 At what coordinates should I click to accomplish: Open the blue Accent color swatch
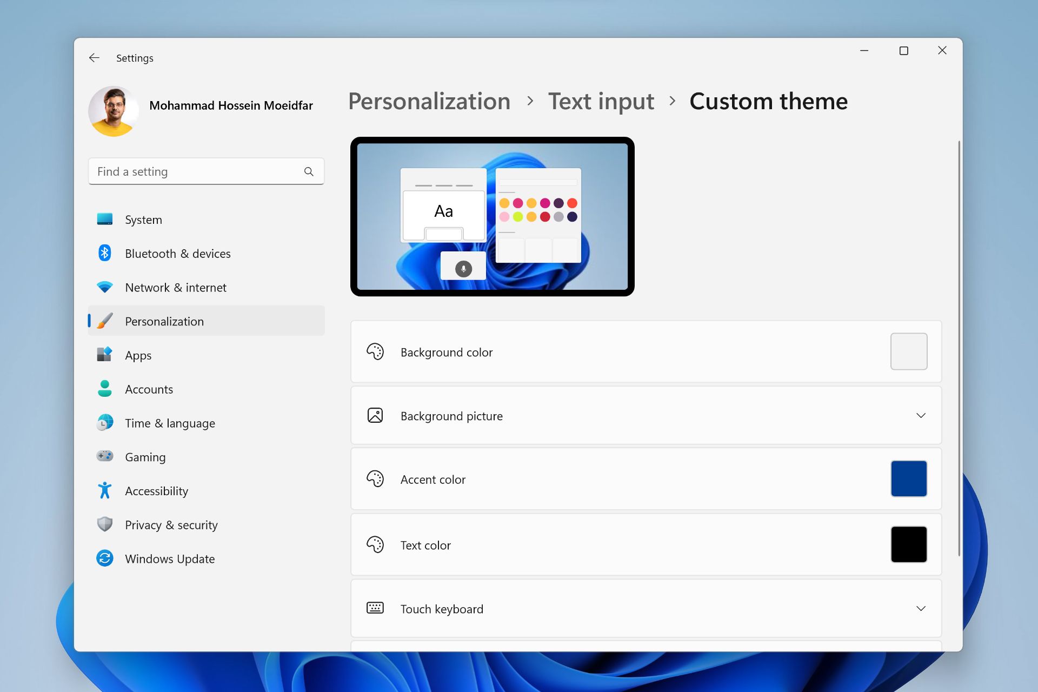pyautogui.click(x=909, y=478)
